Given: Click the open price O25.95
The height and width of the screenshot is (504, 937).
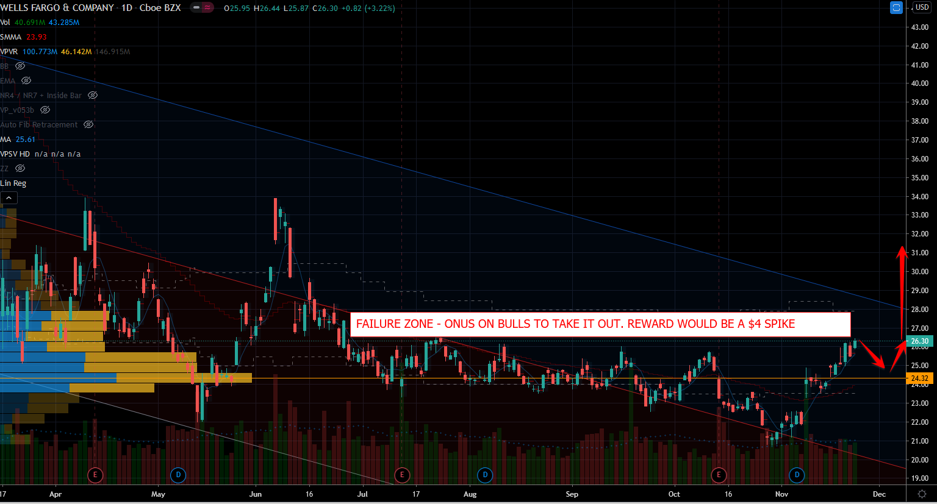Looking at the screenshot, I should point(237,9).
